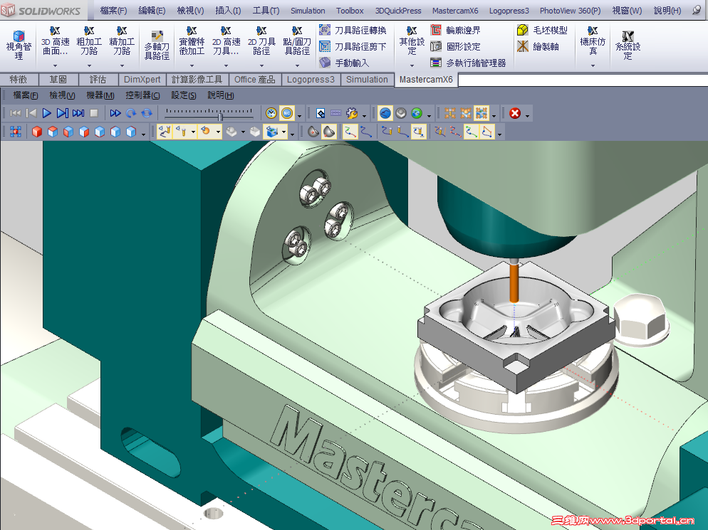Image resolution: width=708 pixels, height=530 pixels.
Task: Toggle the highlighted fixture box visibility icon
Action: [x=272, y=132]
